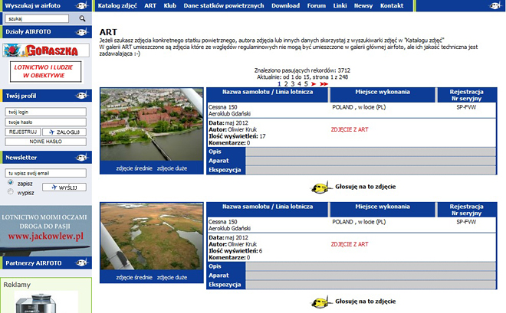Click the coffee machine advertisement image
The image size is (506, 313).
click(x=46, y=302)
